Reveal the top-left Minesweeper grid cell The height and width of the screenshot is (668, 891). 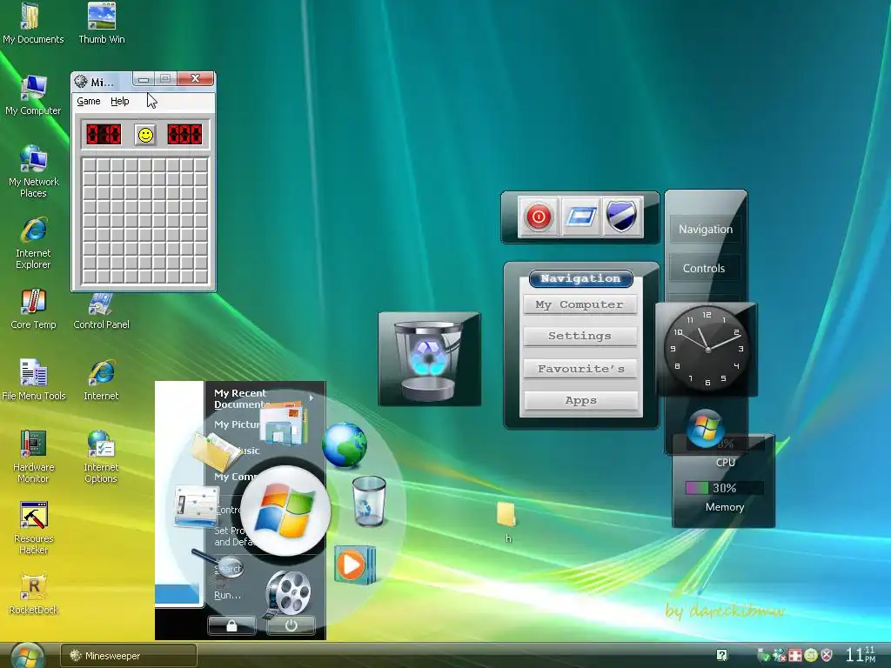tap(90, 166)
